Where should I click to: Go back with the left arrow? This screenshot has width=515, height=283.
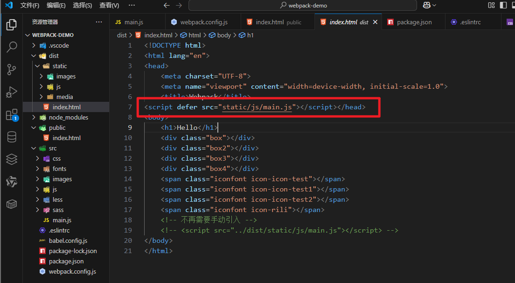coord(167,5)
